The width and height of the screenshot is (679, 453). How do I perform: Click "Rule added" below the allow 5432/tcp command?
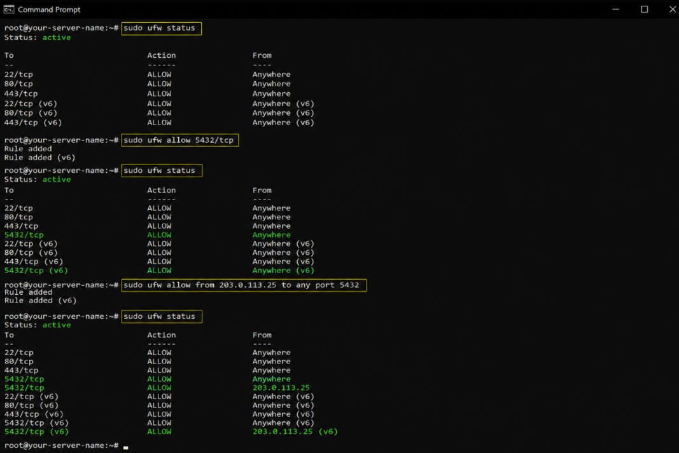tap(28, 149)
